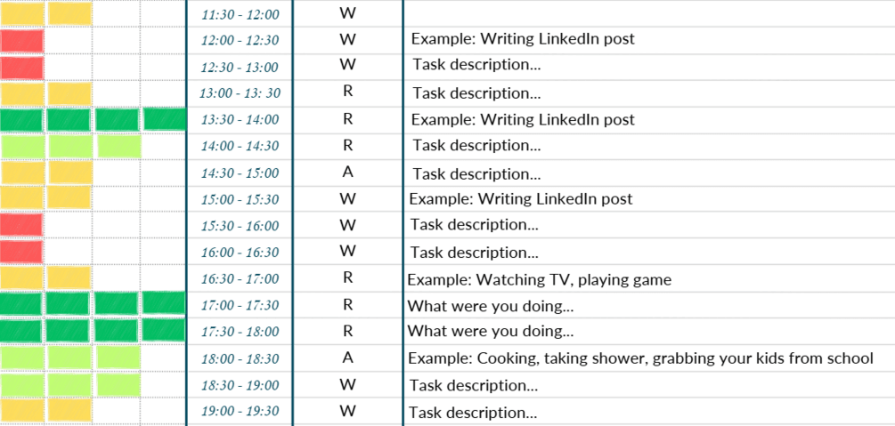Click the 16:00 - 16:30 time slot
The height and width of the screenshot is (426, 895).
pyautogui.click(x=240, y=253)
